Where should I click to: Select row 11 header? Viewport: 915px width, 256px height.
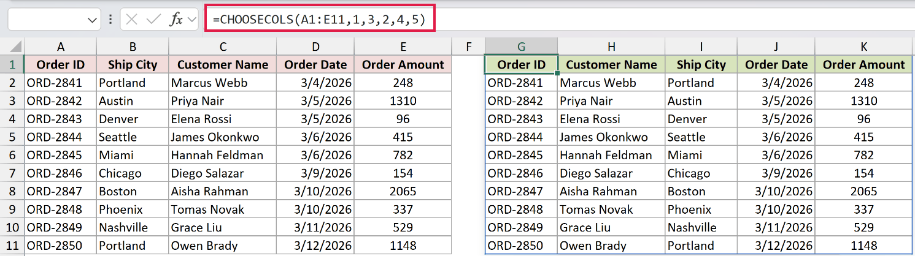click(x=12, y=246)
